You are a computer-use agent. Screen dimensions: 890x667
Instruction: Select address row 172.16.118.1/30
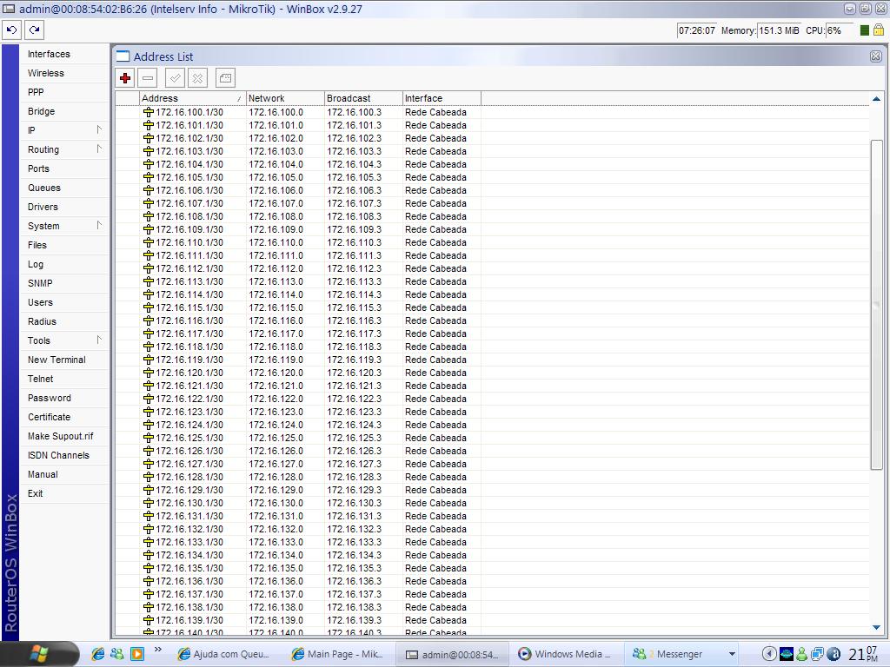click(x=492, y=347)
